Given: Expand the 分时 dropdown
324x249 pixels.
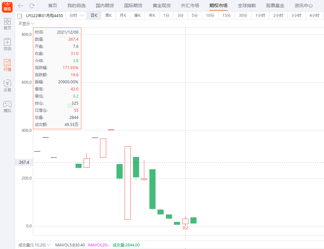Looking at the screenshot, I should coord(76,16).
